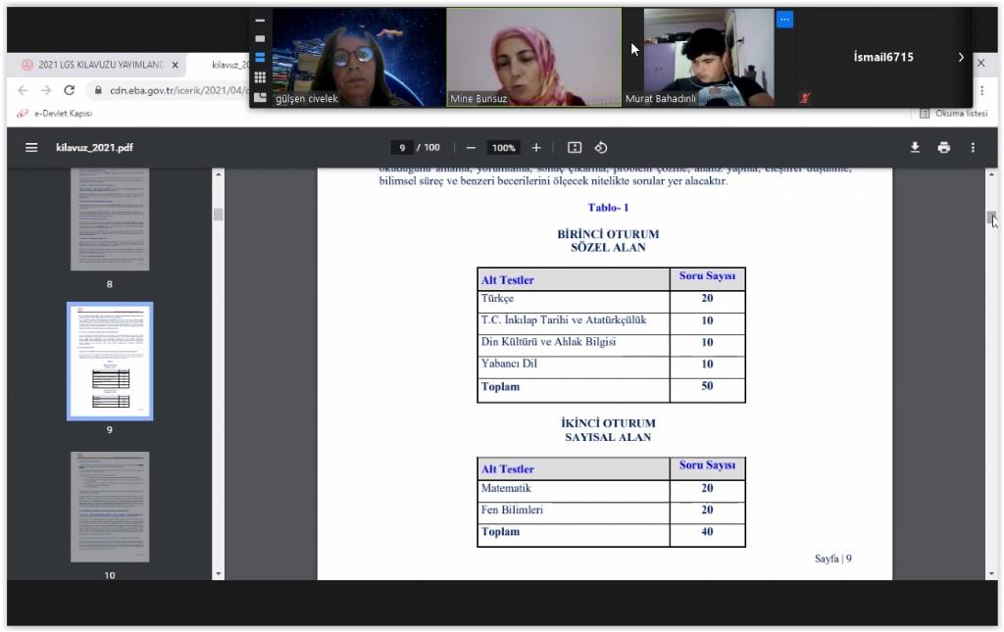This screenshot has height=632, width=1004.
Task: Switch Zoom video panel to grid view
Action: coord(260,76)
